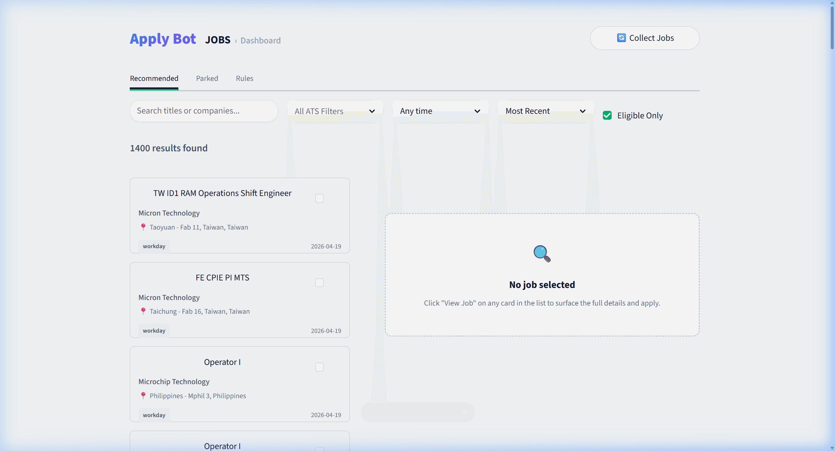Click the magnifying glass icon in empty panel
The width and height of the screenshot is (835, 451).
pyautogui.click(x=542, y=253)
